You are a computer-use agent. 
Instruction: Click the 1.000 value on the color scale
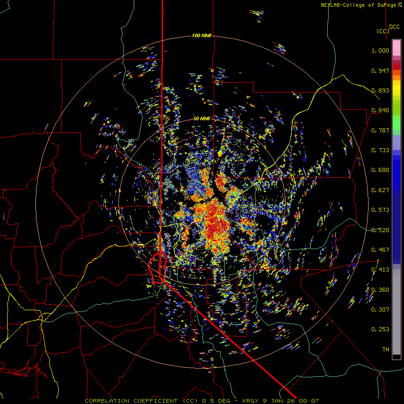[x=380, y=50]
